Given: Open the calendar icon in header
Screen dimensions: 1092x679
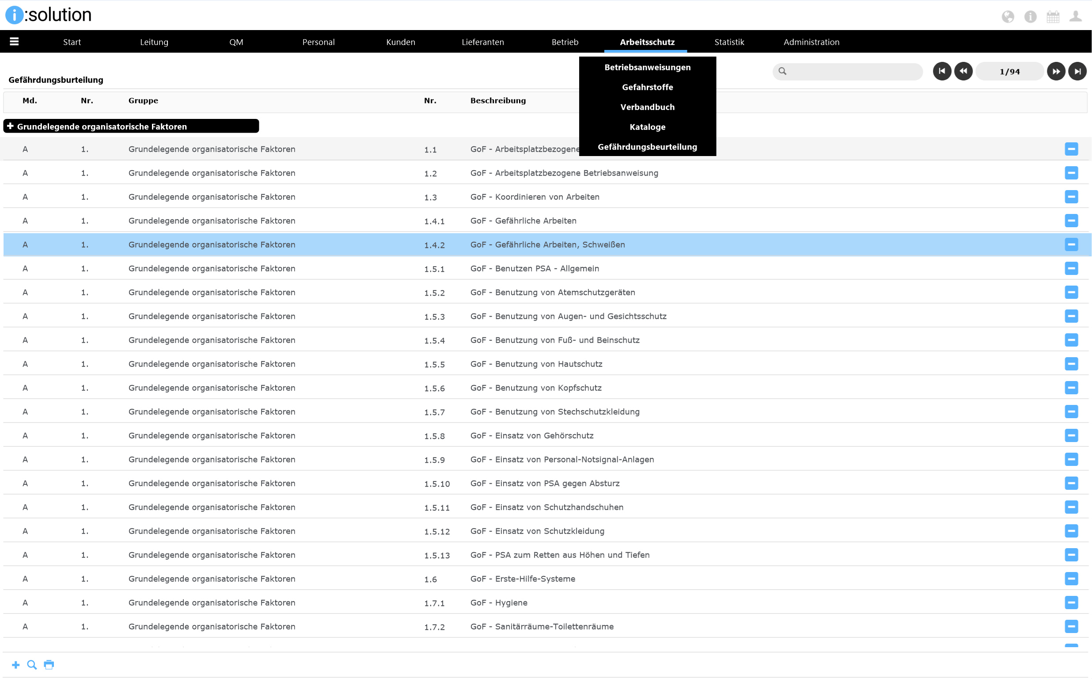Looking at the screenshot, I should (x=1053, y=17).
